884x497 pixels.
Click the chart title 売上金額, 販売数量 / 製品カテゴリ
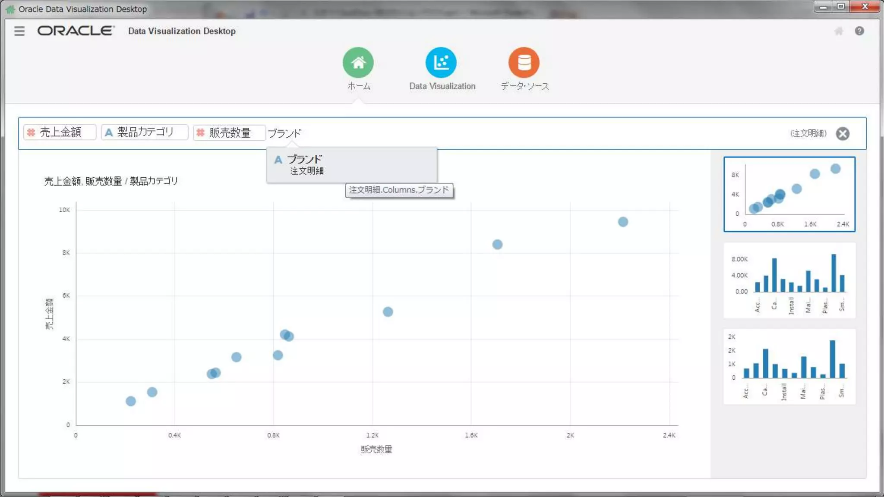[x=111, y=181]
